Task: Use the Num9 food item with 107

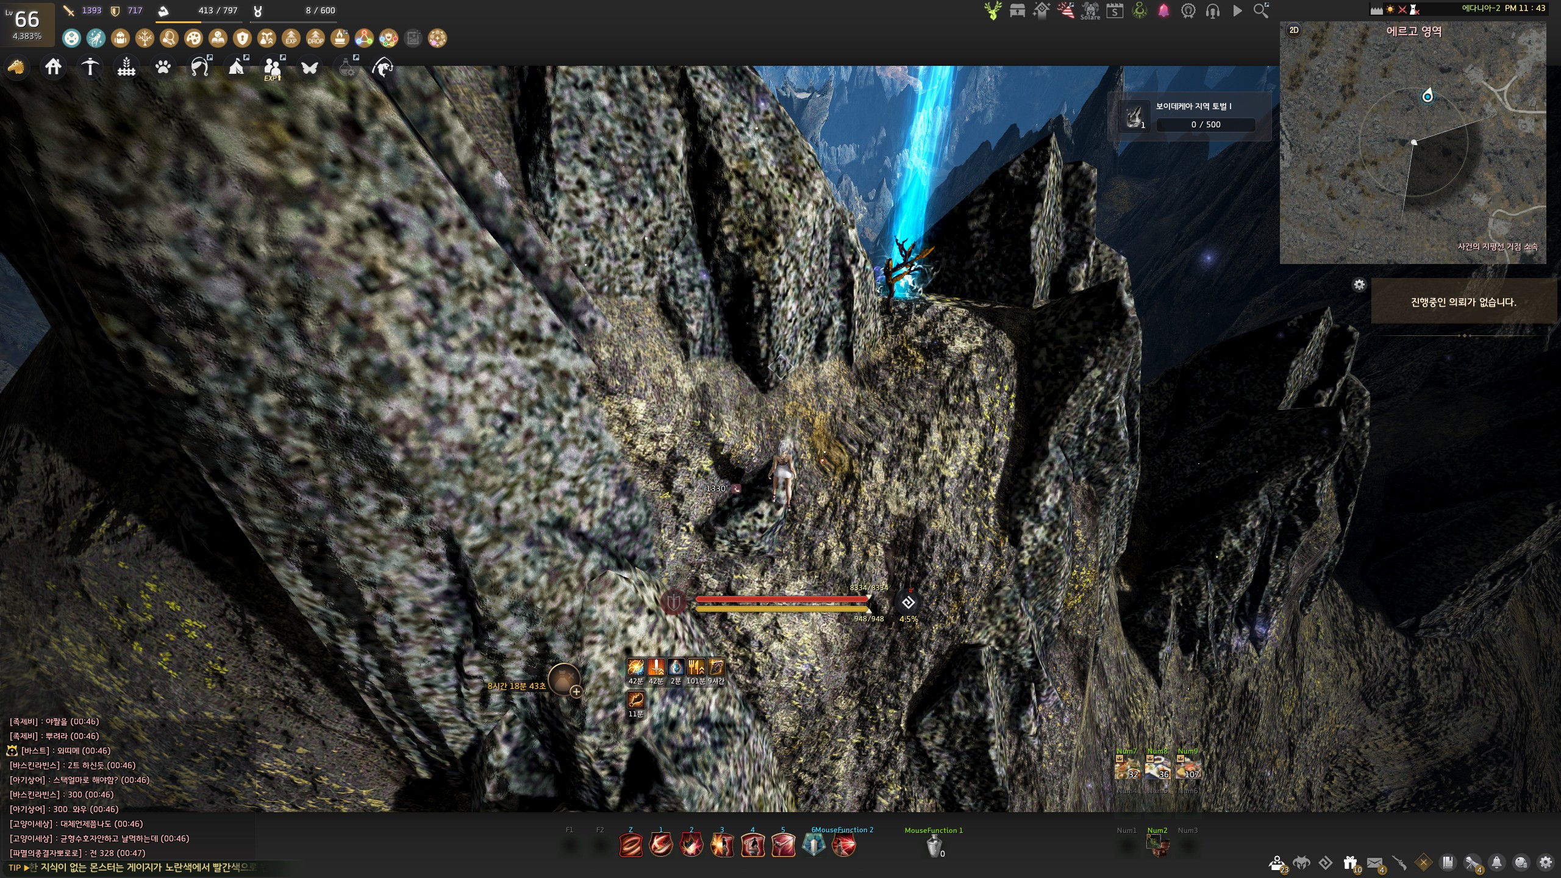Action: pos(1188,767)
